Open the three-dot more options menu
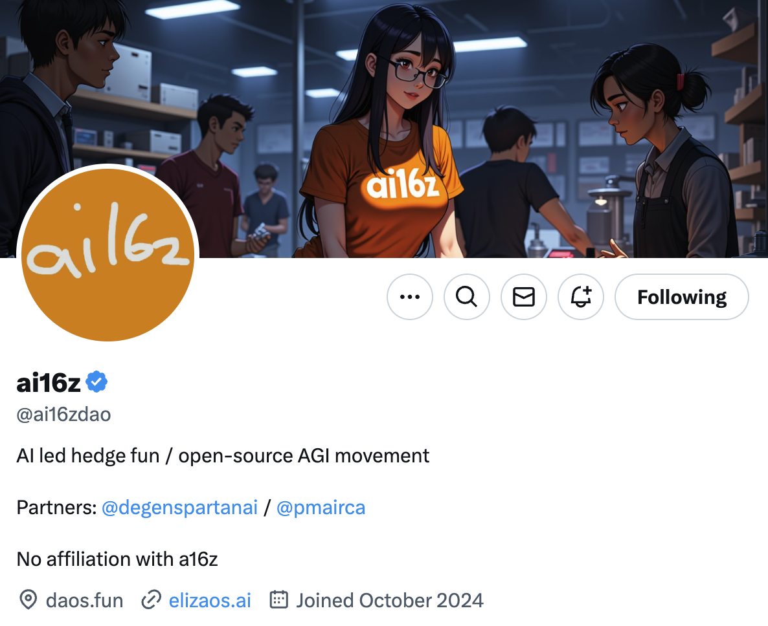768x626 pixels. coord(409,297)
